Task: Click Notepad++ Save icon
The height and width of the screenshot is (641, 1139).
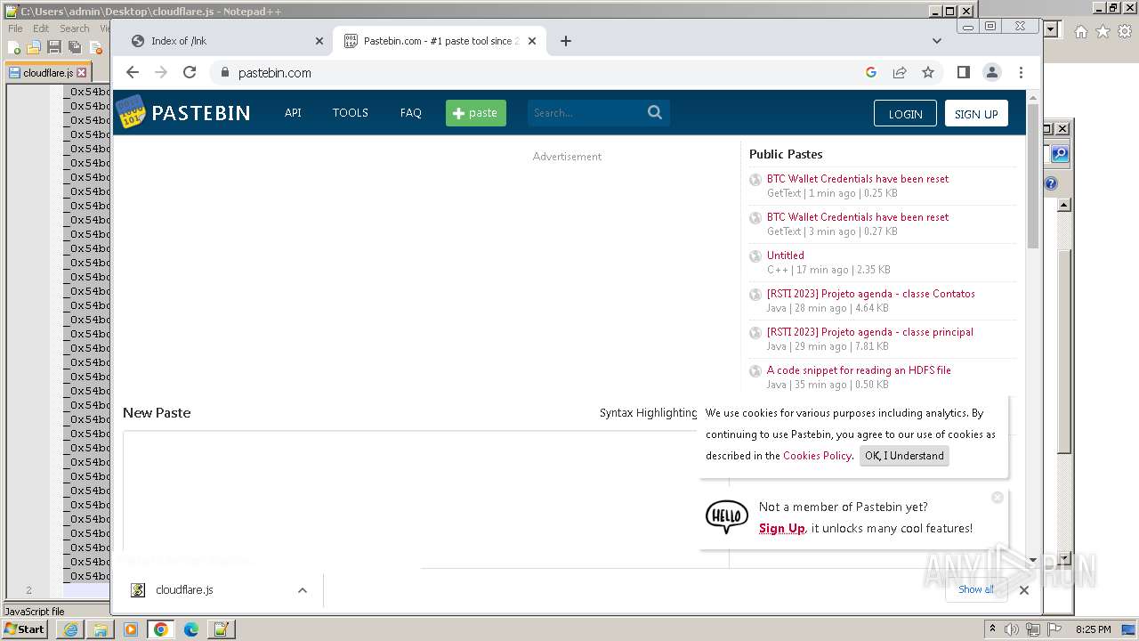Action: [54, 47]
